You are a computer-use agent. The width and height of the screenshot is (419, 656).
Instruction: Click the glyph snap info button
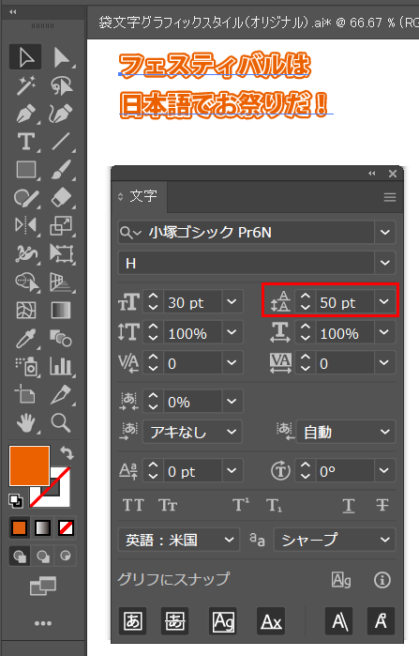(x=382, y=580)
